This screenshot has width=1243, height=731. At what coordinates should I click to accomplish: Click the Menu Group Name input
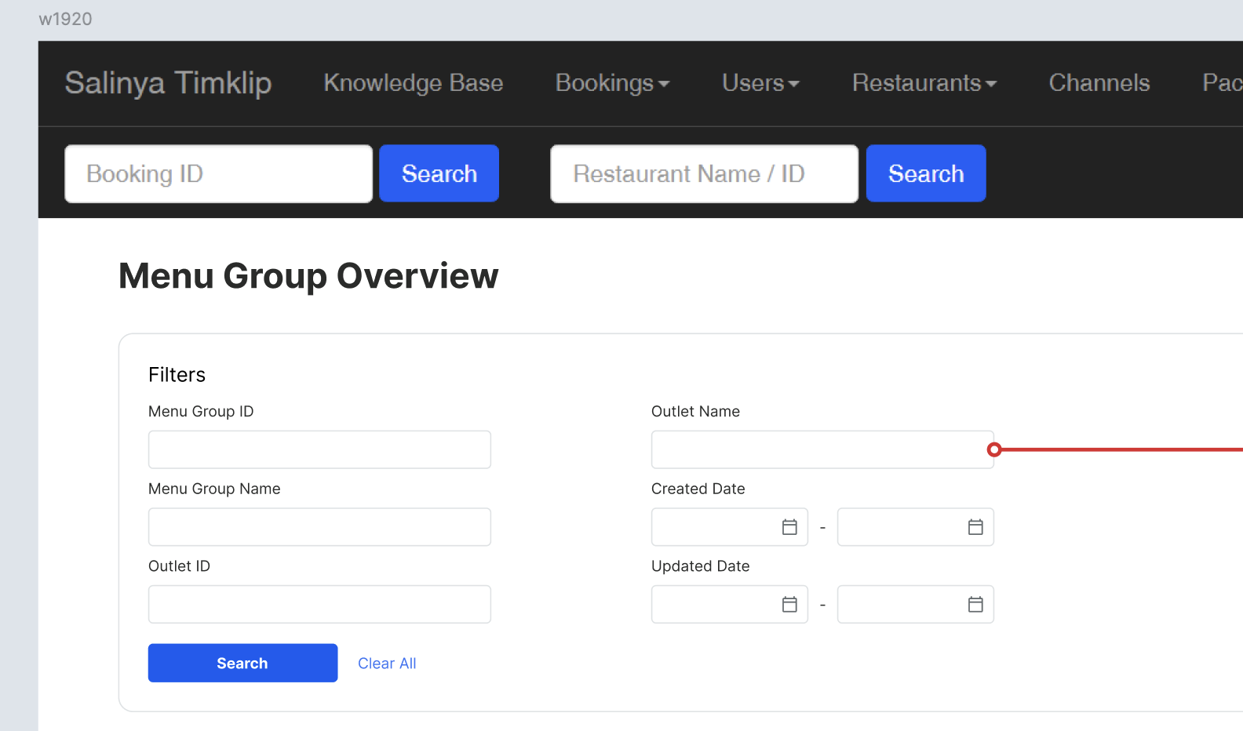(319, 527)
